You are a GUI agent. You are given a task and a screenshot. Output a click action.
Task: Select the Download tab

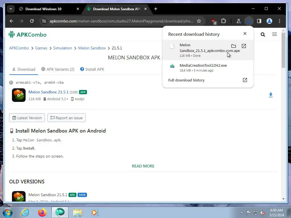pyautogui.click(x=24, y=69)
